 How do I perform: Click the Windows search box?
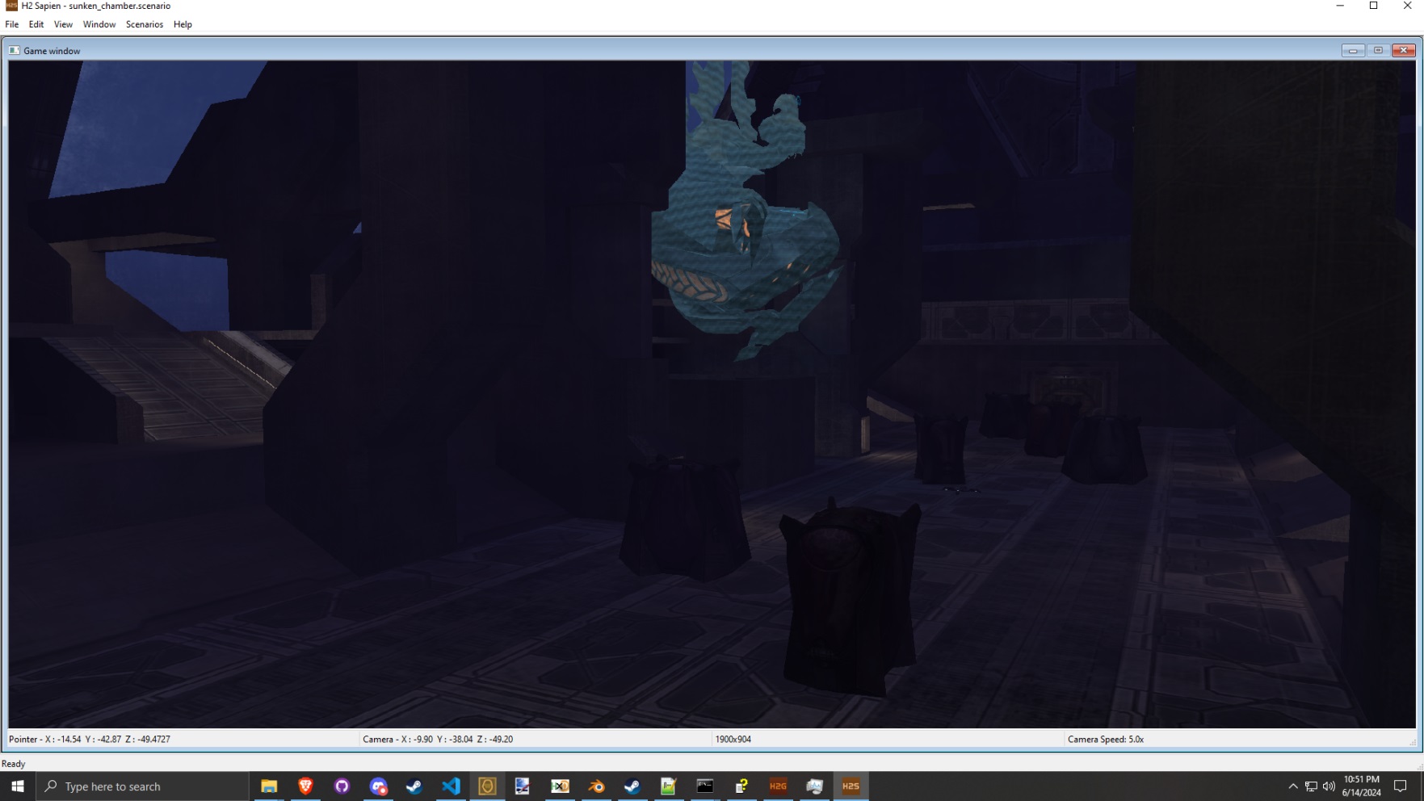click(x=144, y=786)
